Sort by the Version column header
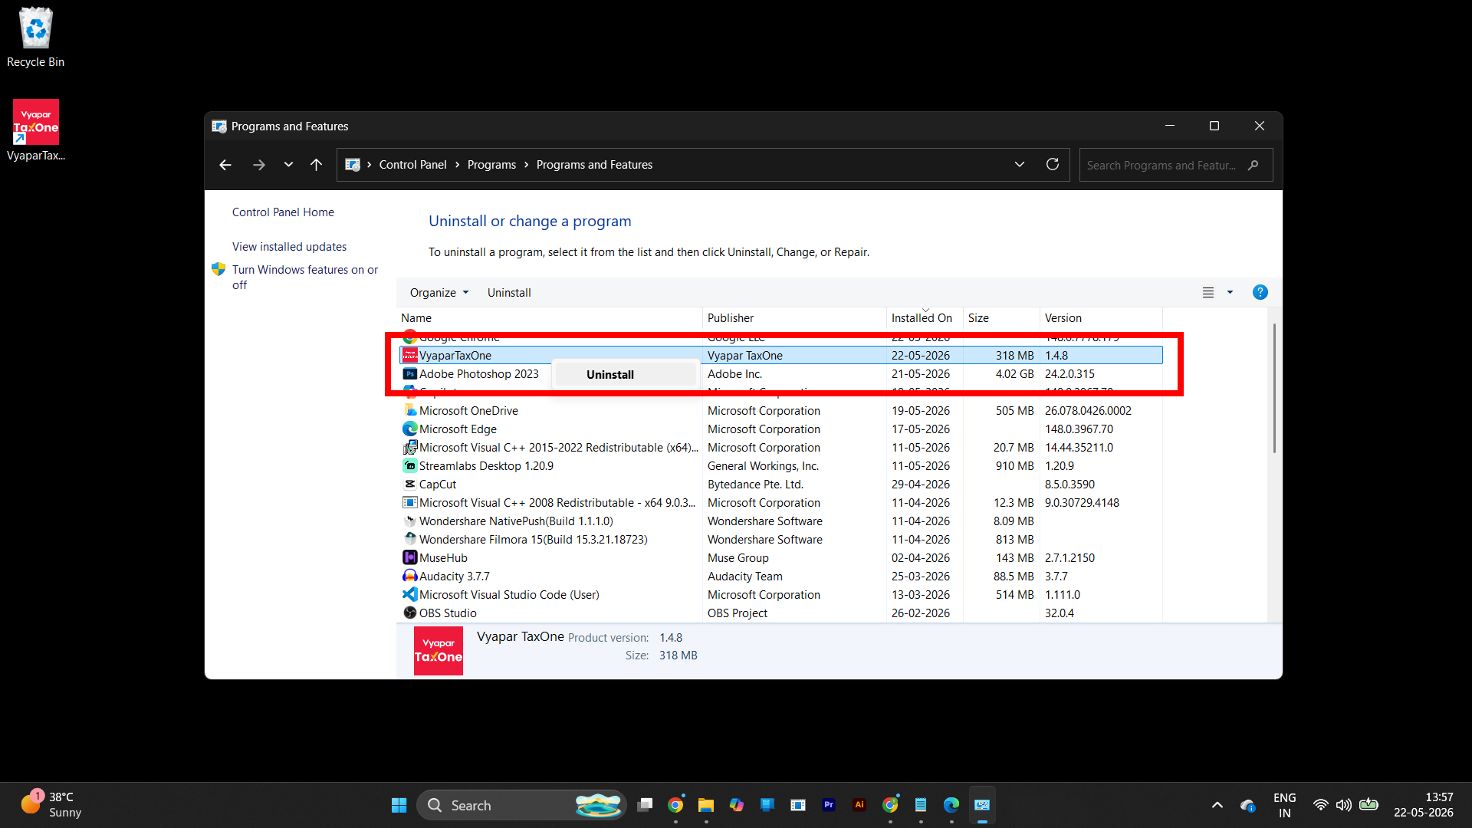Image resolution: width=1472 pixels, height=828 pixels. click(1100, 318)
